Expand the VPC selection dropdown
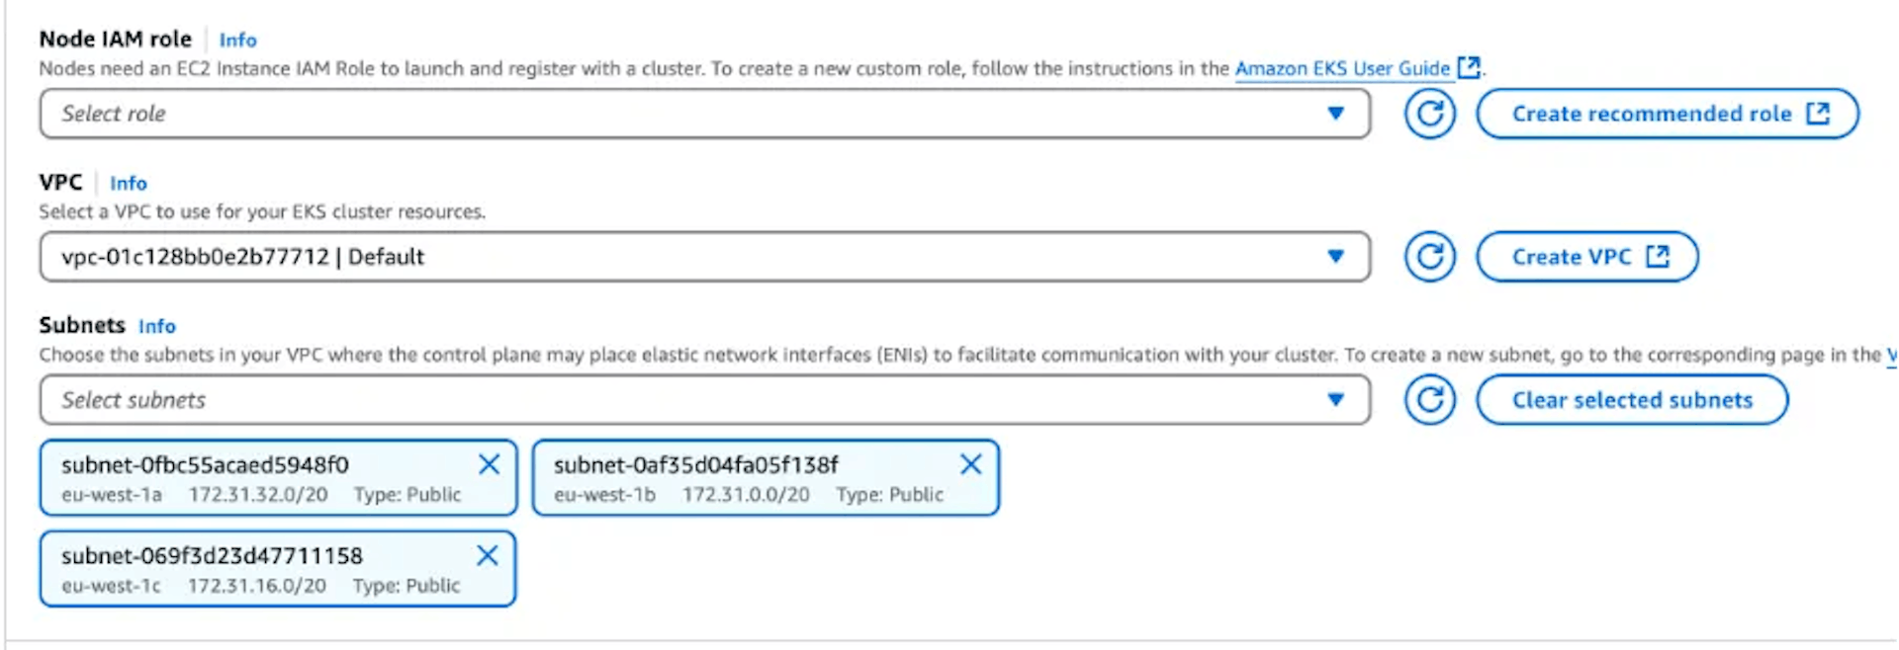The image size is (1899, 650). point(705,257)
